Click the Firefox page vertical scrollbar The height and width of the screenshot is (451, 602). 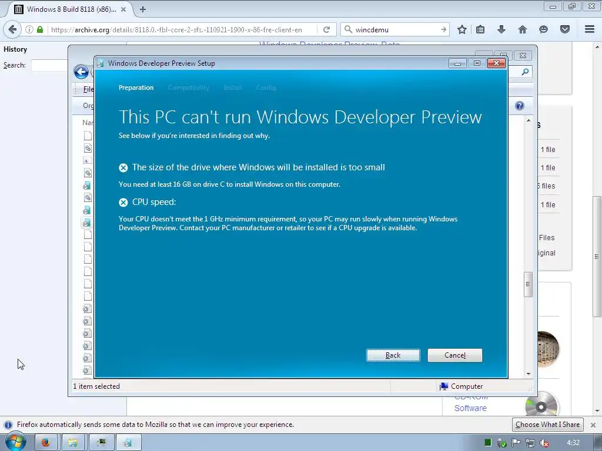click(x=597, y=256)
